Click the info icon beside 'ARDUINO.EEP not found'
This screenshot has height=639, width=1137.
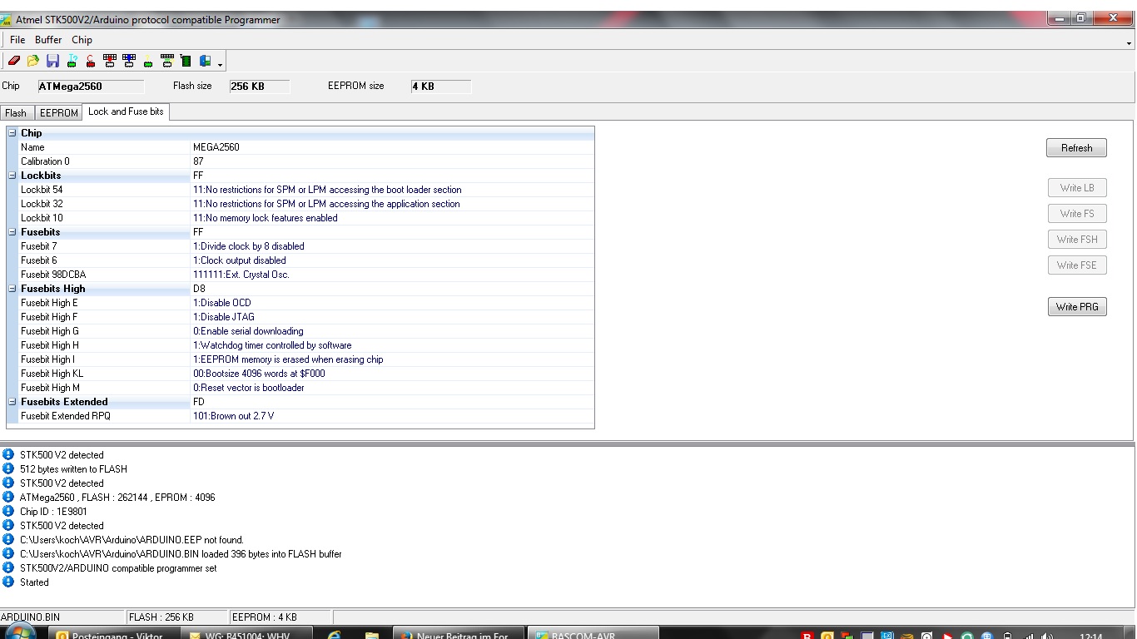tap(8, 539)
